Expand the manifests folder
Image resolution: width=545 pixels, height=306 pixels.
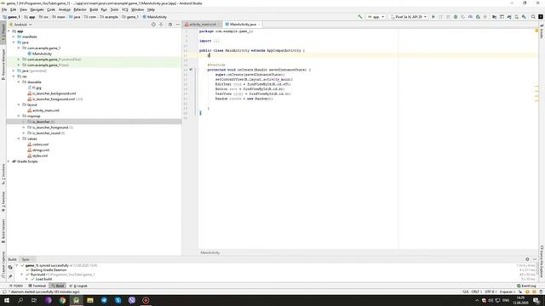coord(14,37)
